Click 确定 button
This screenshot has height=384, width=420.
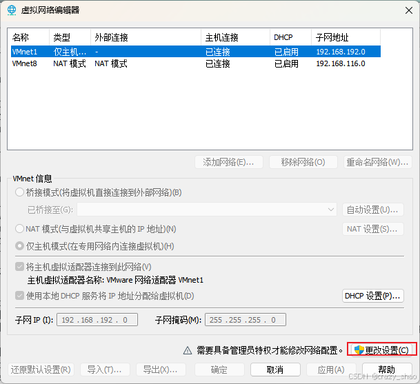tap(219, 370)
